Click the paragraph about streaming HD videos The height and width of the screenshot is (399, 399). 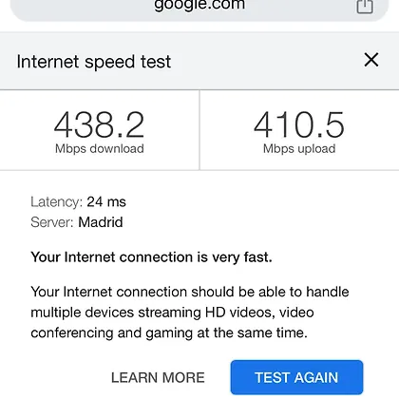[x=190, y=313]
